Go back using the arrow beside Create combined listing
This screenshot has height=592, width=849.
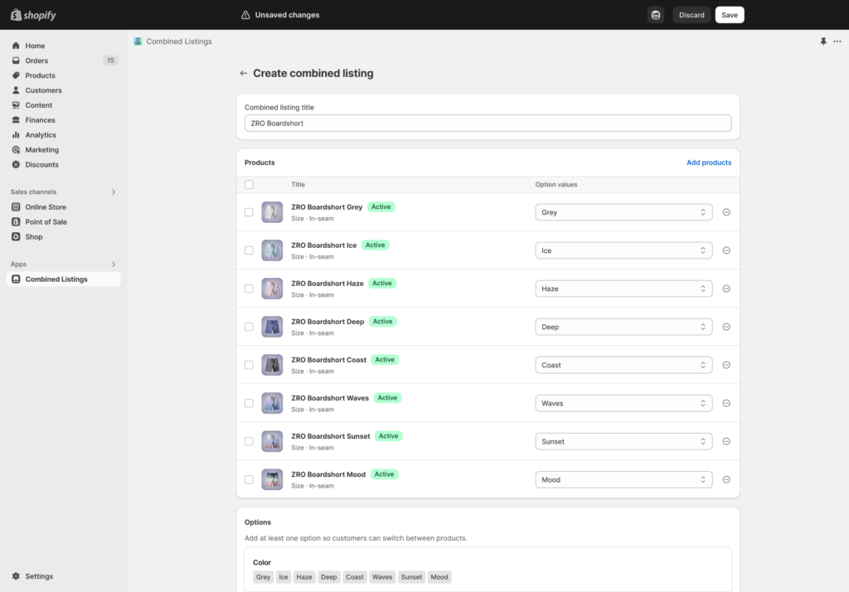click(244, 73)
